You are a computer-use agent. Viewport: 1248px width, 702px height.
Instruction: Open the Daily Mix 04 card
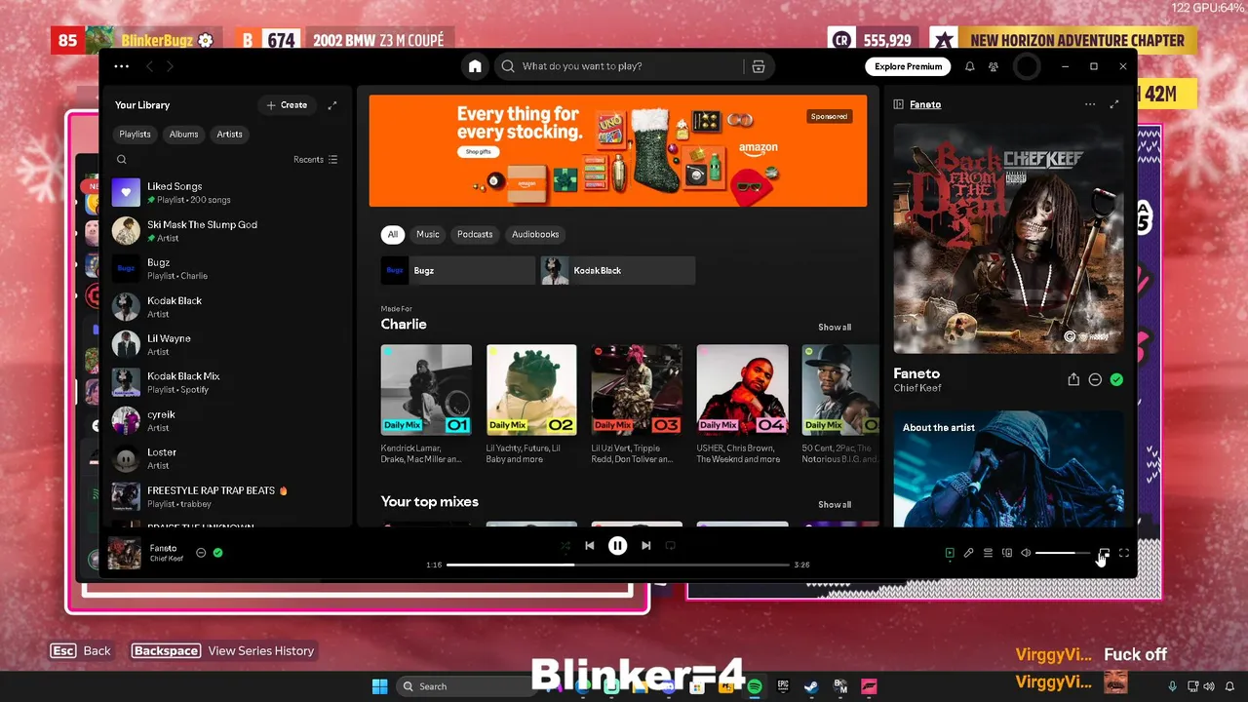tap(742, 406)
